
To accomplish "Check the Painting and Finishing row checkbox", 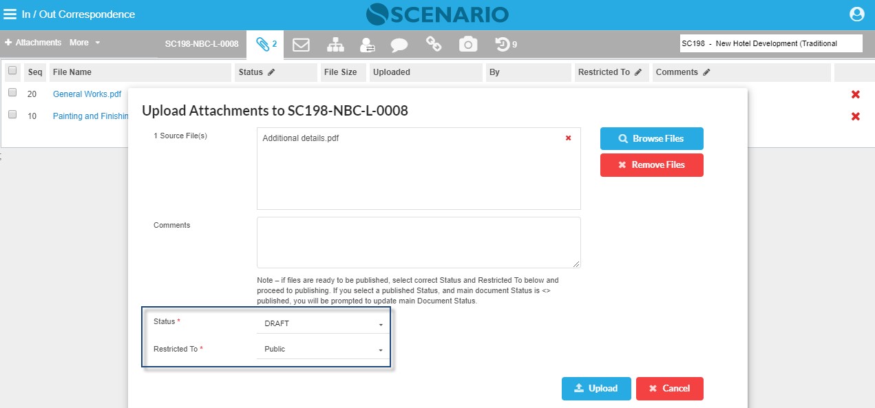I will click(x=12, y=115).
